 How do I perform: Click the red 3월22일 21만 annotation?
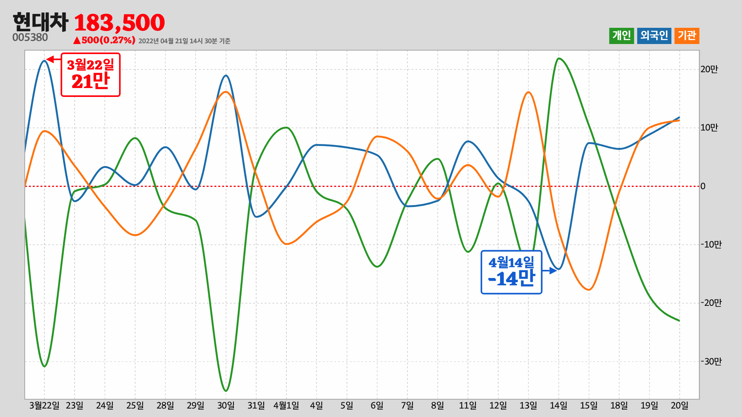coord(91,75)
